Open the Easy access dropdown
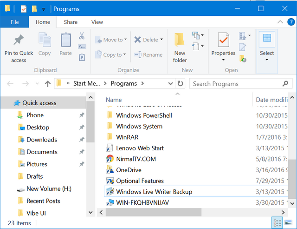This screenshot has height=229, width=297. [198, 46]
